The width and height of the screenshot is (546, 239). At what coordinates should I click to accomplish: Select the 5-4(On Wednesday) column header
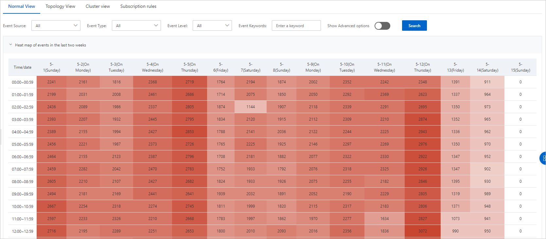coord(152,67)
